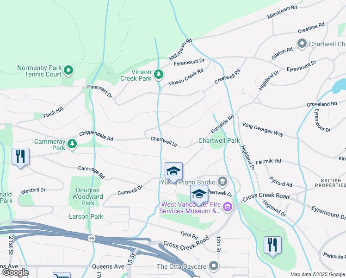The image size is (346, 278).
Task: Open the Cammeray Park tree marker
Action: point(72,144)
